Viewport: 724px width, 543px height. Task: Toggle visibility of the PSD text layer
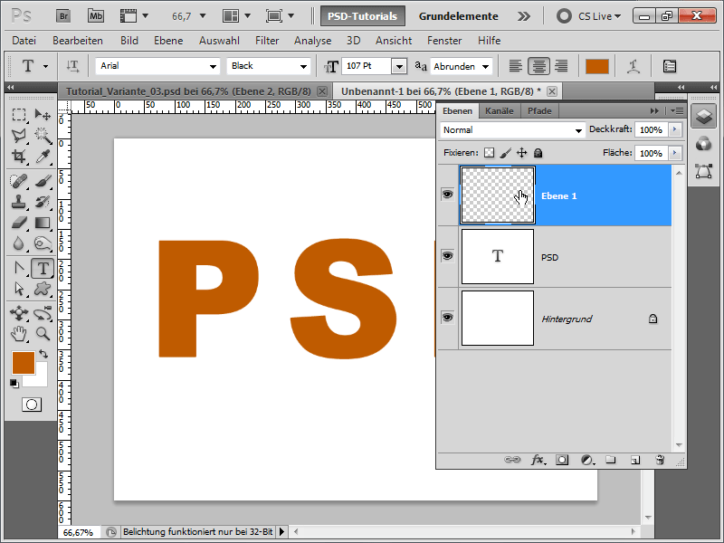tap(447, 256)
